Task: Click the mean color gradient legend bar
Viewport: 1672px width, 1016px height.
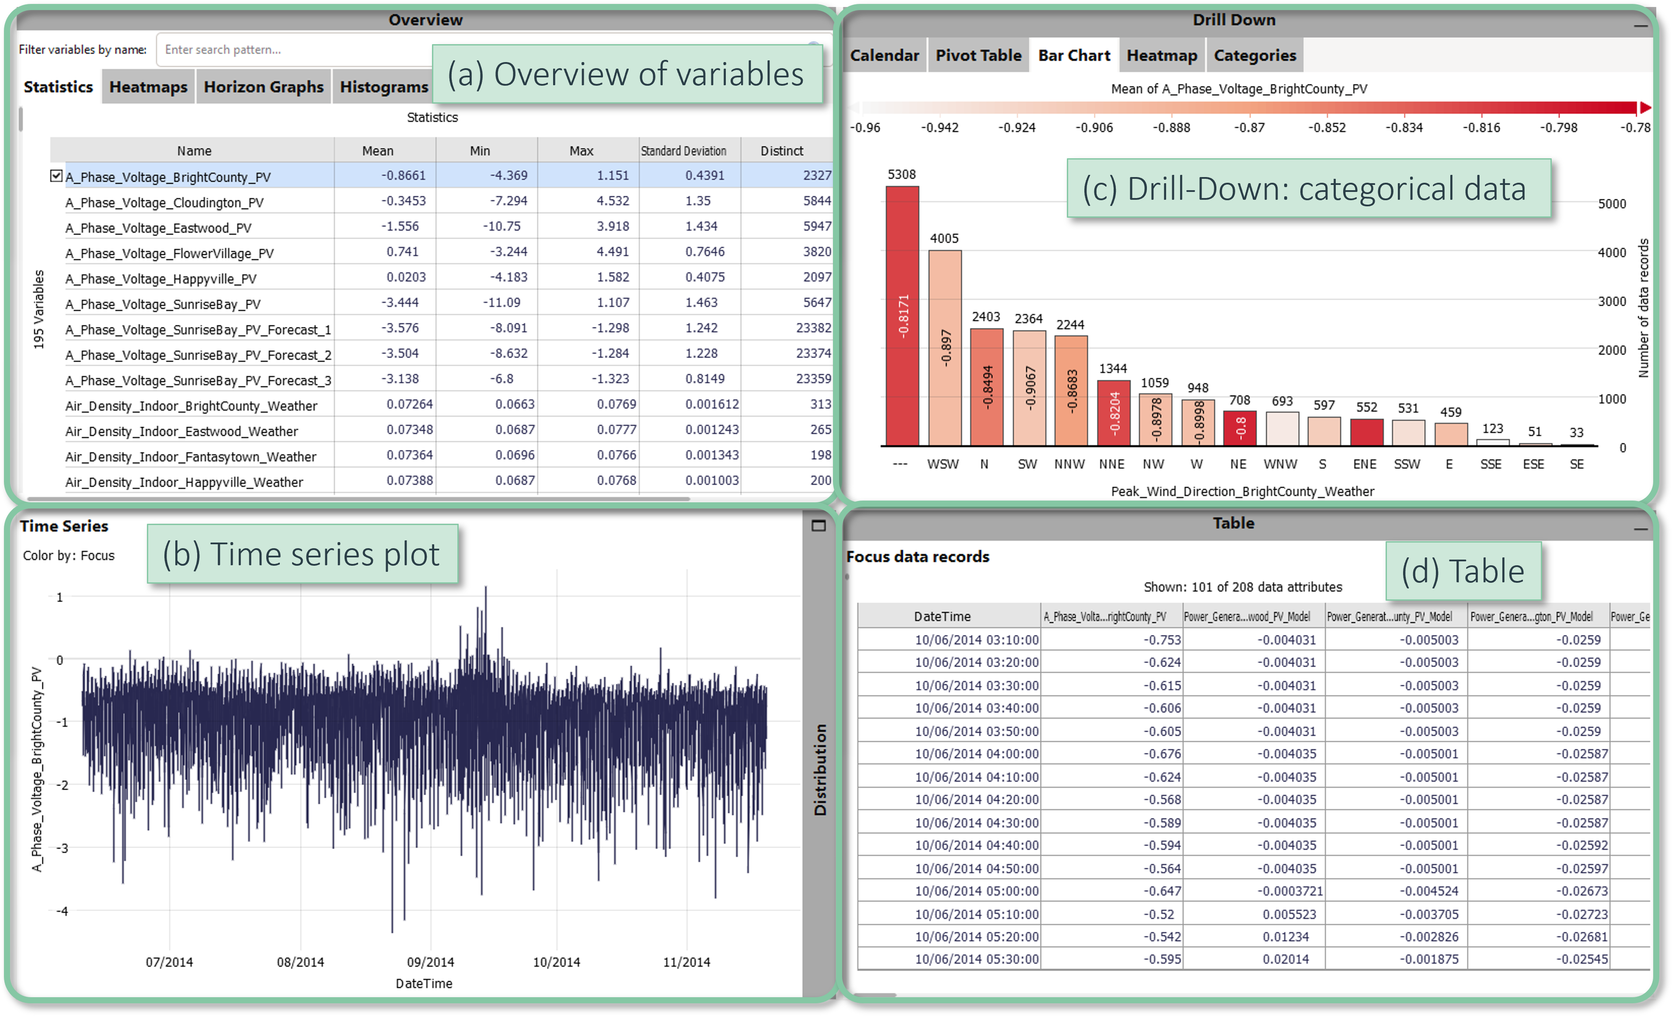Action: 1249,107
